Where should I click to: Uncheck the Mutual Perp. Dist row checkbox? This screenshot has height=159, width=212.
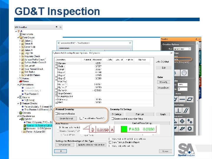[57, 96]
